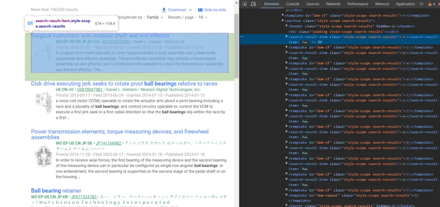The image size is (440, 207).
Task: Click the warnings triangle icon
Action: pyautogui.click(x=429, y=4)
